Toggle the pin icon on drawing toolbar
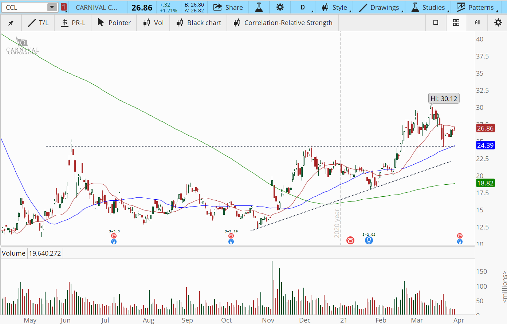Viewport: 507px width, 324px height. [x=11, y=23]
